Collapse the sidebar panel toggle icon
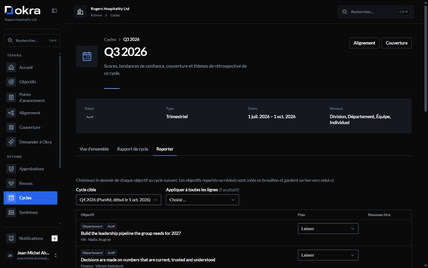Screen dimensions: 428x268 click(x=54, y=11)
